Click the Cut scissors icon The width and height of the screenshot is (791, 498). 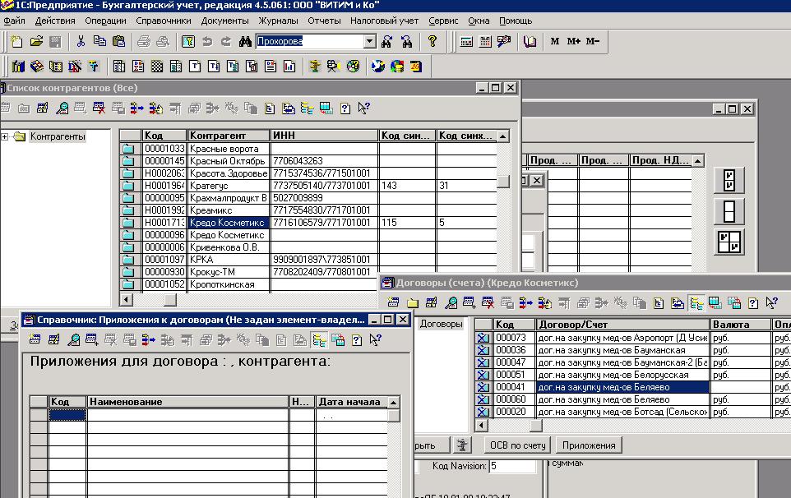[81, 41]
